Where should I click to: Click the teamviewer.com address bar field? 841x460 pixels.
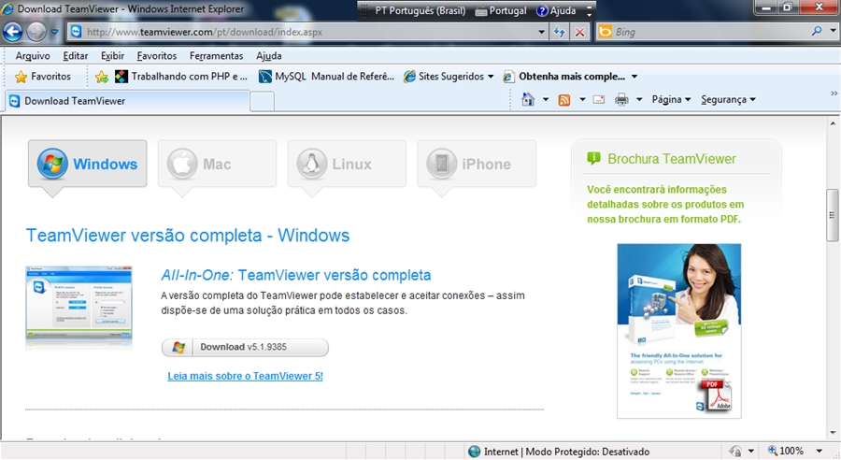point(306,32)
